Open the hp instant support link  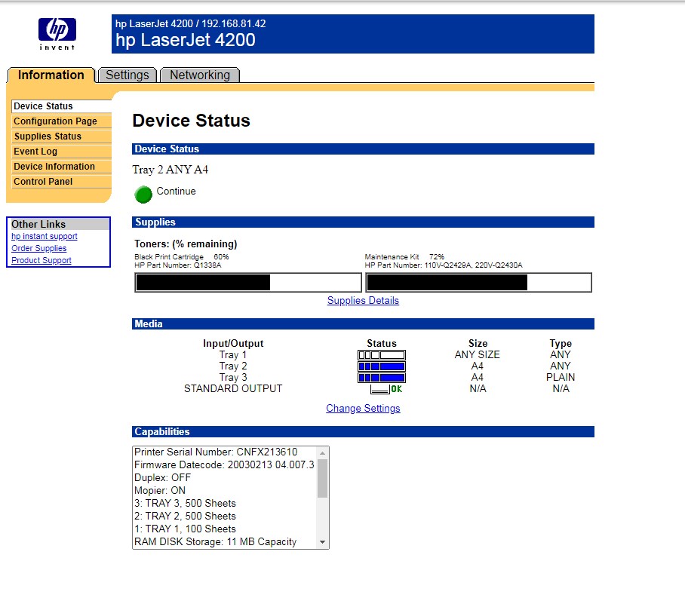[44, 236]
